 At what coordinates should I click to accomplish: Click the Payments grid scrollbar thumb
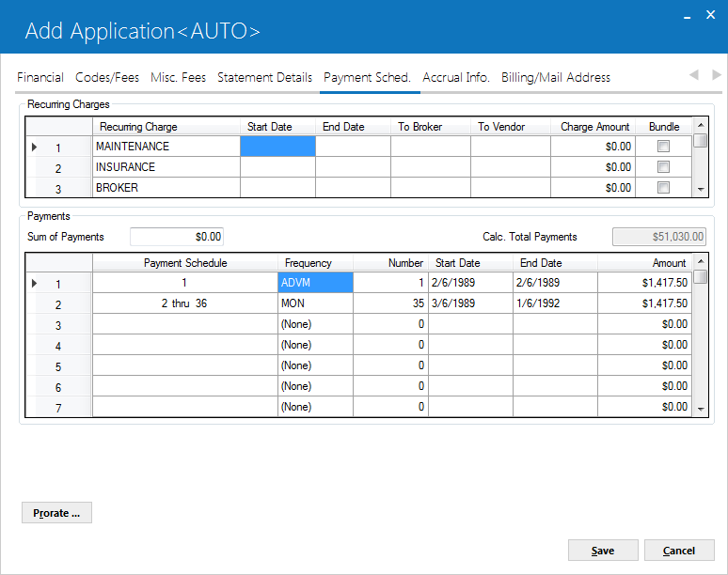point(701,277)
